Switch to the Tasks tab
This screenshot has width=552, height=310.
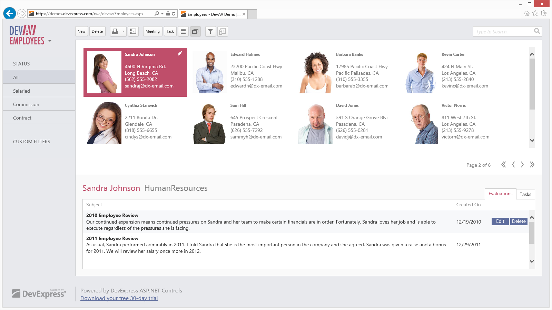tap(525, 194)
